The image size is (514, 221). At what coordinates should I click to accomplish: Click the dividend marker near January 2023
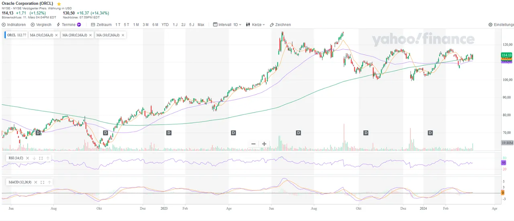pyautogui.click(x=169, y=132)
